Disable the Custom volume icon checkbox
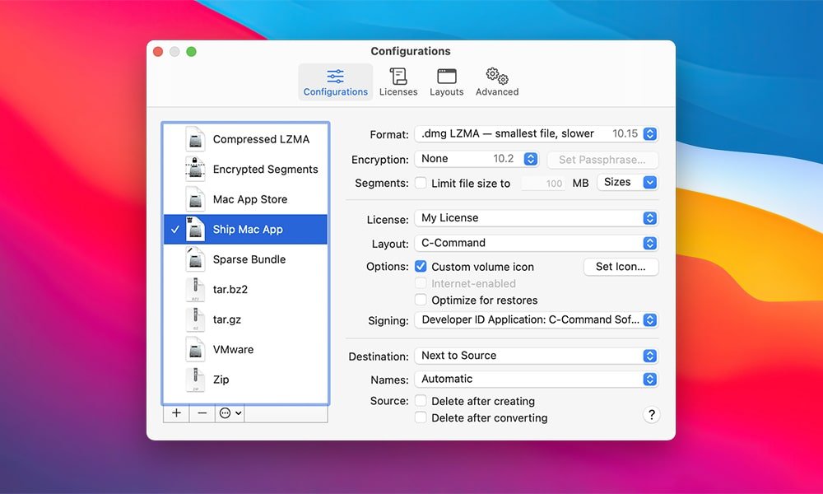Viewport: 823px width, 494px height. (421, 267)
